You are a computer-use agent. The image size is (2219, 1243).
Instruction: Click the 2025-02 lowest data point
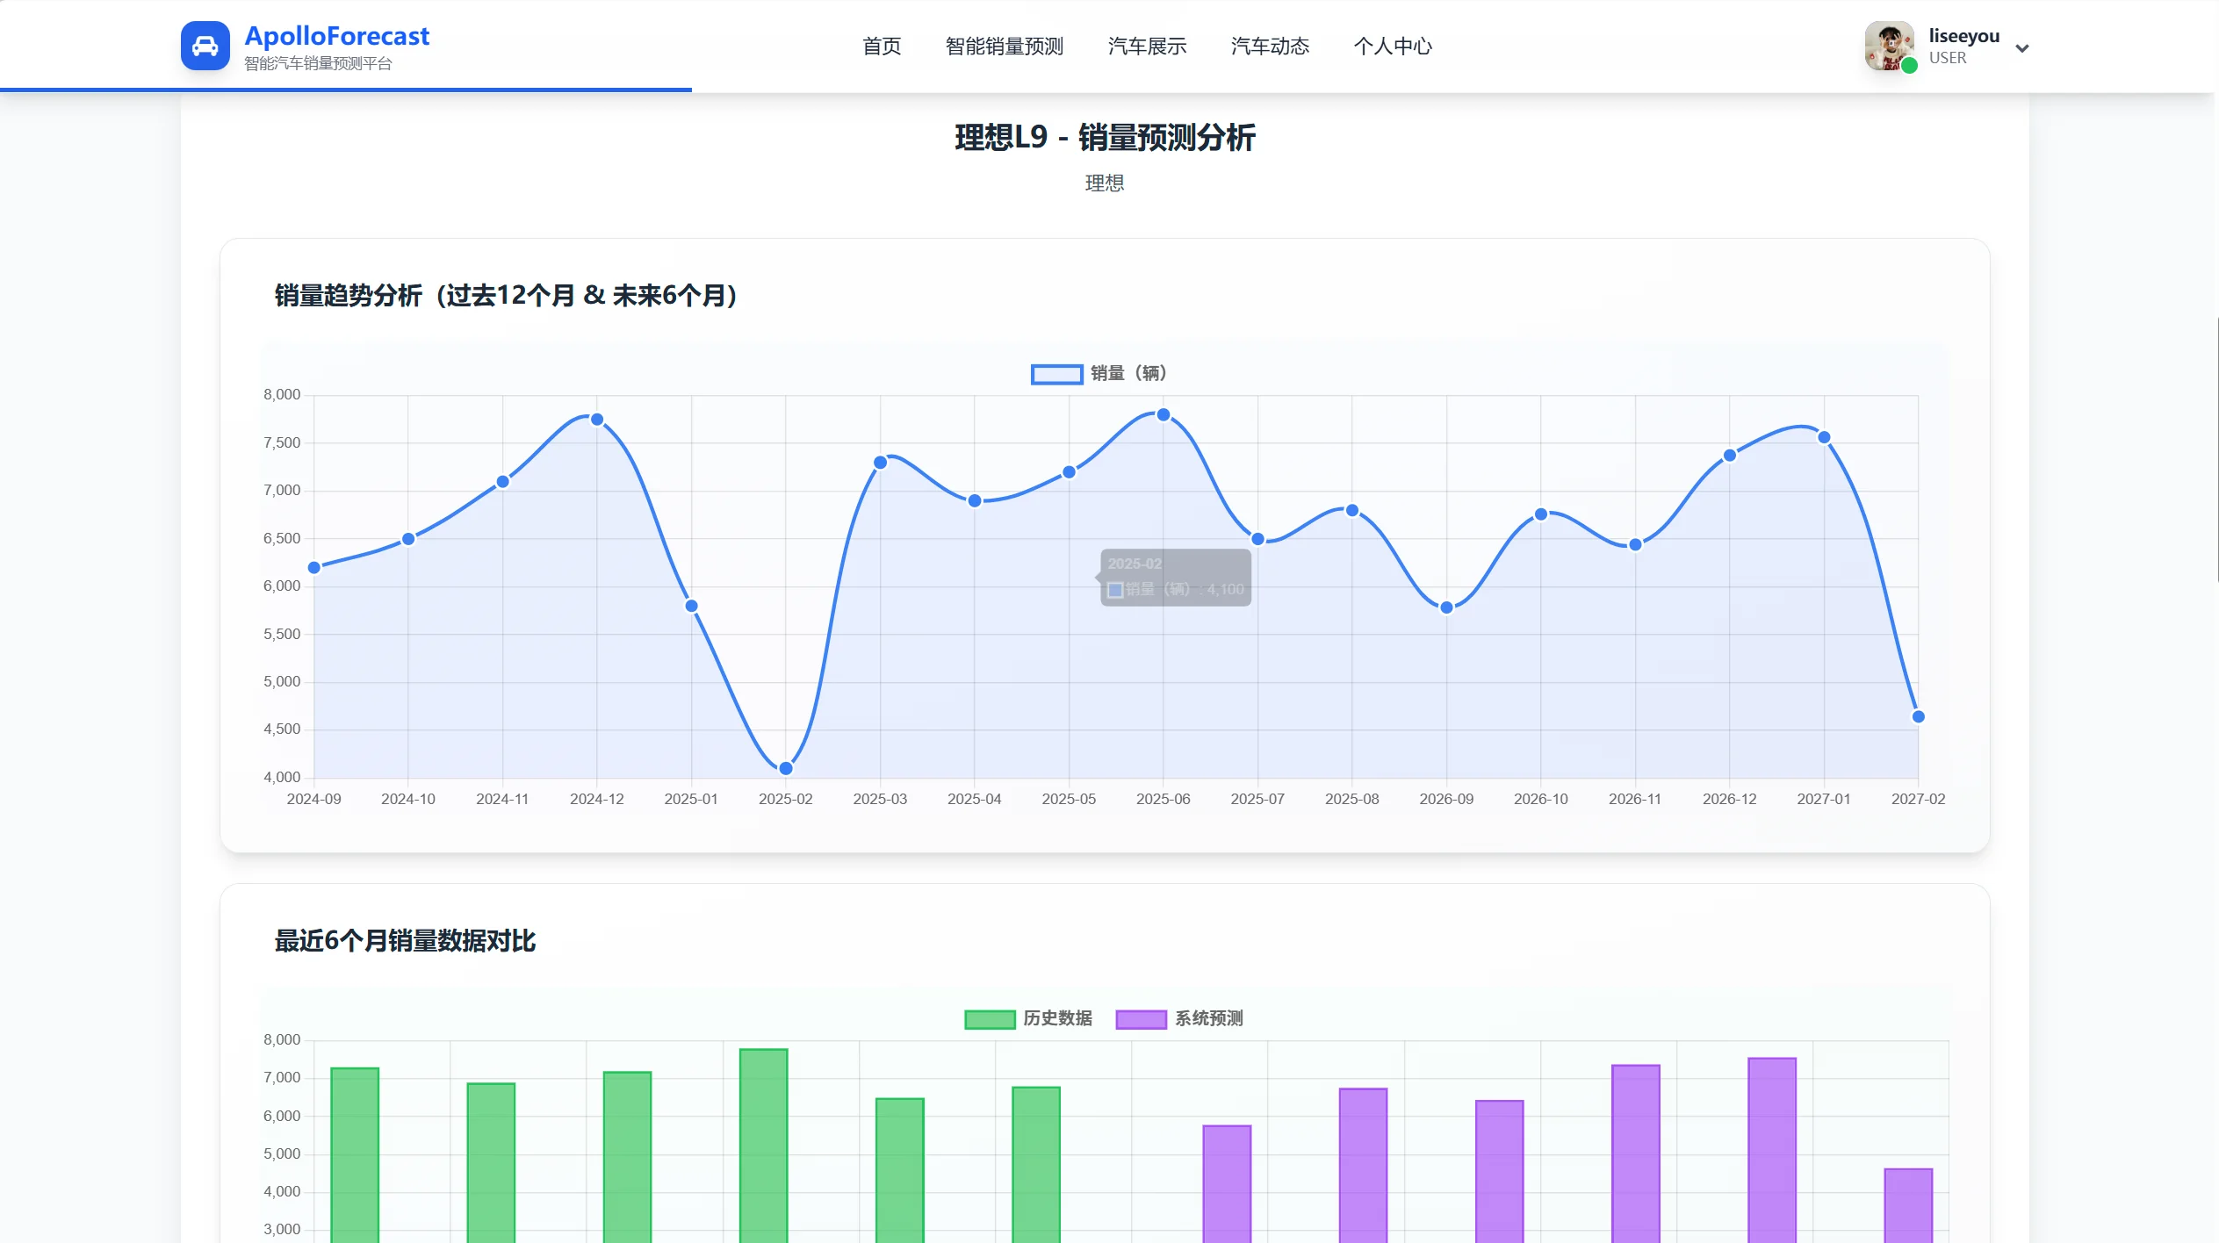pyautogui.click(x=786, y=768)
